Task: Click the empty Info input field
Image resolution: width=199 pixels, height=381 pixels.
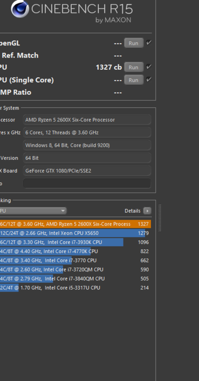Action: pyautogui.click(x=87, y=184)
